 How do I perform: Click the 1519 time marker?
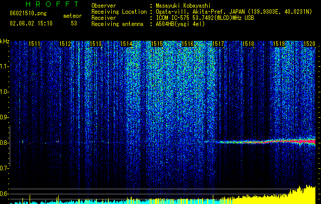coord(279,44)
